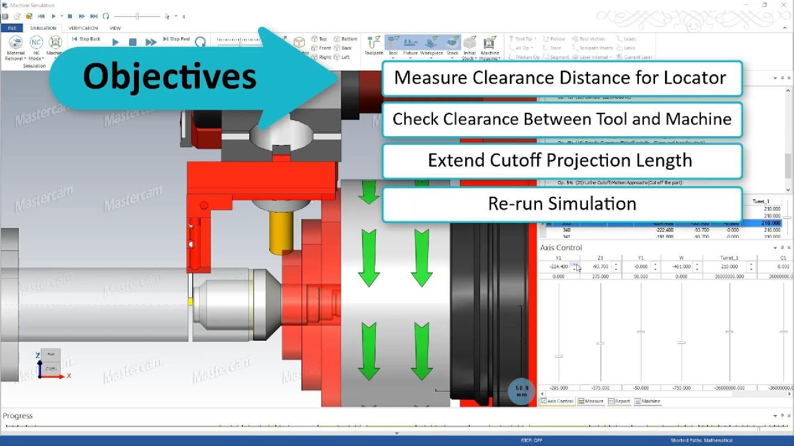794x446 pixels.
Task: Toggle Initial Stock visibility
Action: point(470,46)
